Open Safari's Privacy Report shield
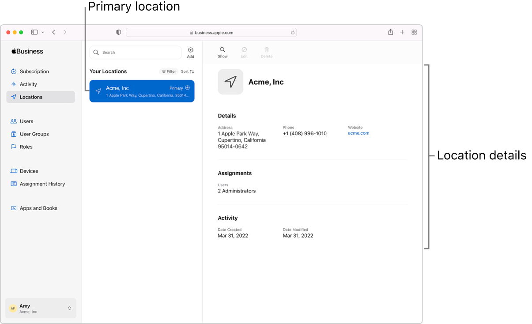Screen dimensions: 532x324 118,32
